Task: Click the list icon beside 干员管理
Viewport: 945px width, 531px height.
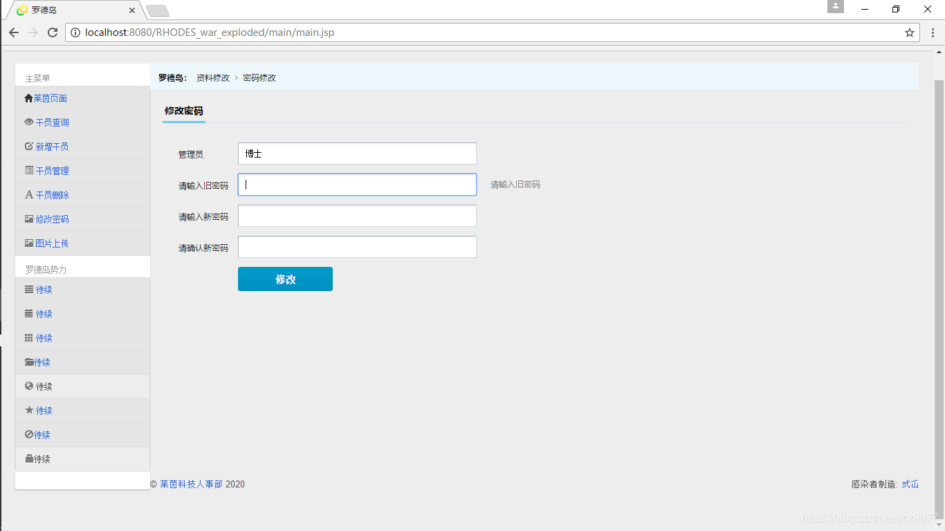Action: click(29, 171)
